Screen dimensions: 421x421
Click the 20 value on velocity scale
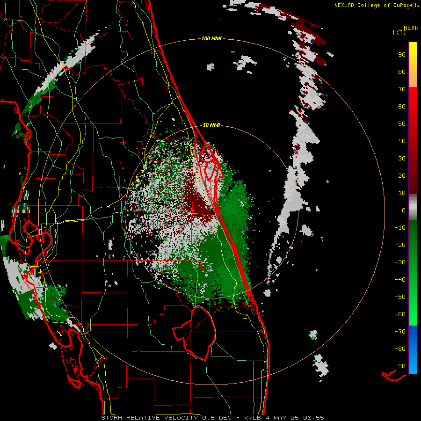coord(402,176)
